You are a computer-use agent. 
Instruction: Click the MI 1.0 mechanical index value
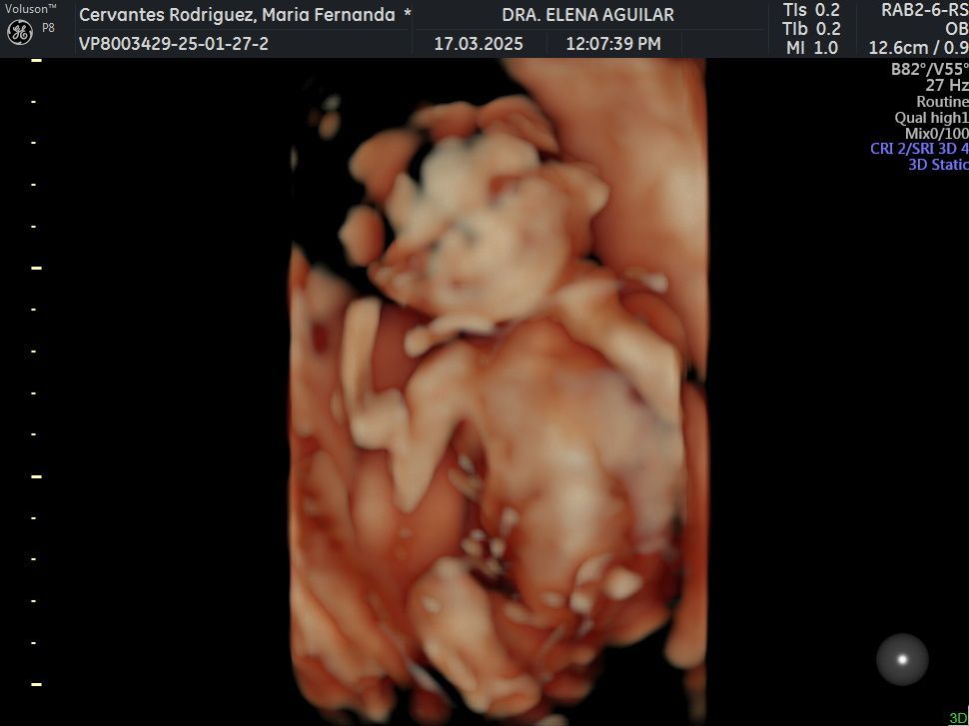tap(811, 47)
